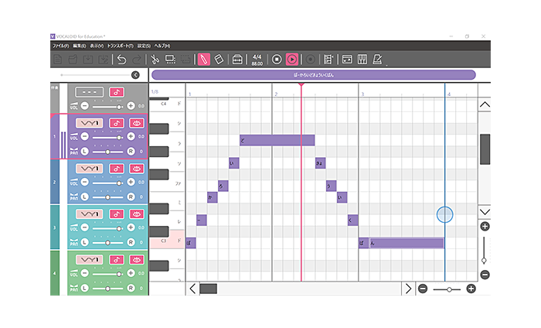
Task: Toggle track 3 music note mute button
Action: [x=117, y=214]
